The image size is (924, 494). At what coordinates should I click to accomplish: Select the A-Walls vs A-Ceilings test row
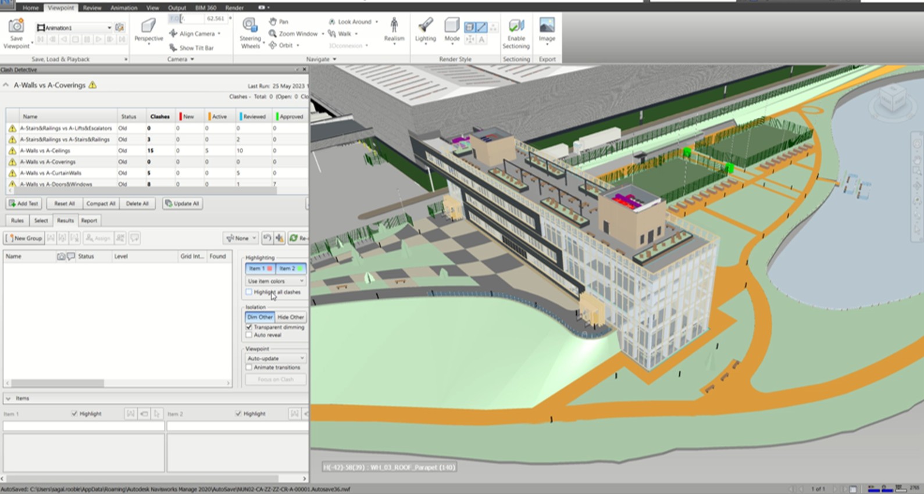click(x=45, y=151)
